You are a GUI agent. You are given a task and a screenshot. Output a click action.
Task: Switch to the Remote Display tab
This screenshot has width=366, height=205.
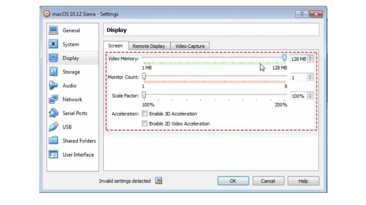tap(149, 46)
